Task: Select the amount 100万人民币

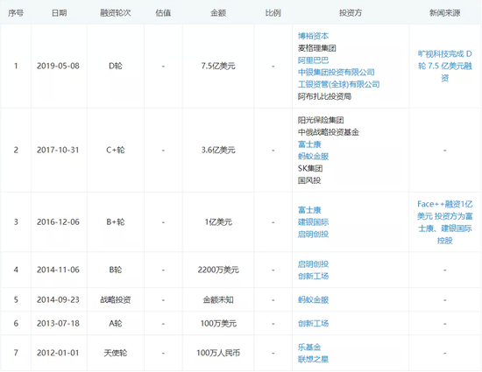Action: [218, 353]
